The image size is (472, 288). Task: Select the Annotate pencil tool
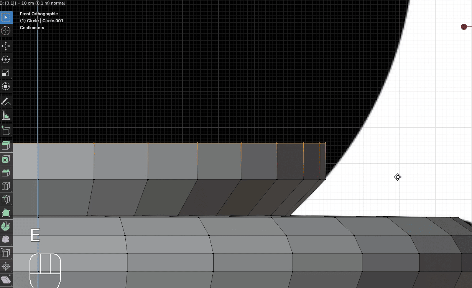point(6,102)
